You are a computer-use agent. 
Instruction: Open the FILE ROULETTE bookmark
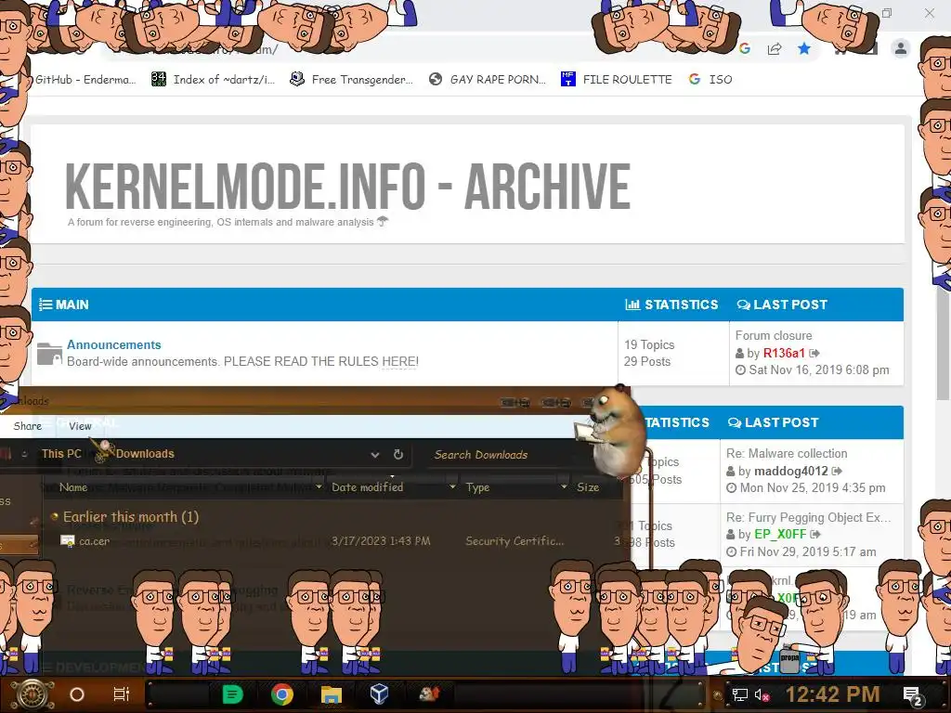(x=617, y=80)
